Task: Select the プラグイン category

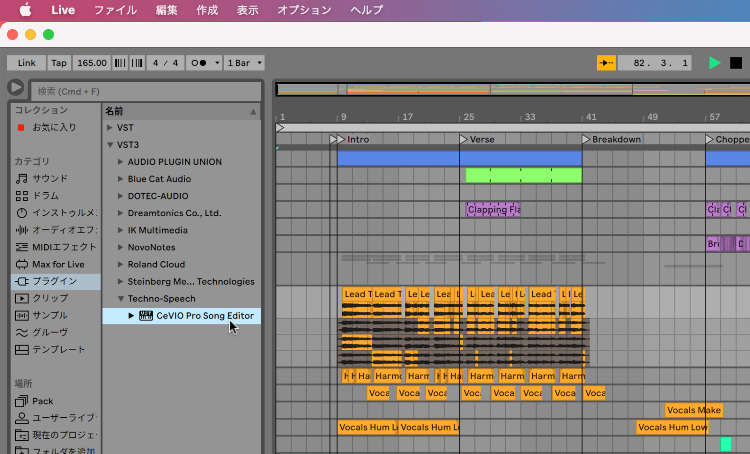Action: [x=56, y=281]
